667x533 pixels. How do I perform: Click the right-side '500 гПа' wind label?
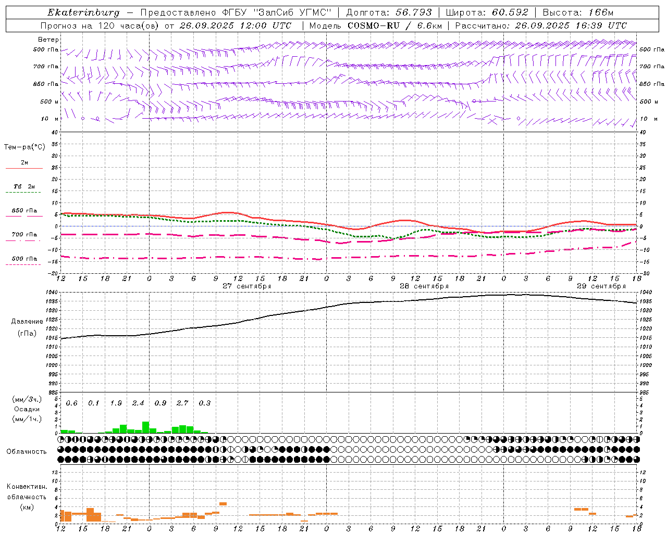coord(652,50)
